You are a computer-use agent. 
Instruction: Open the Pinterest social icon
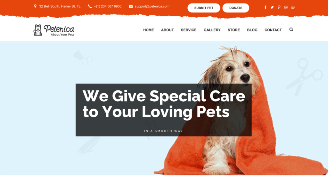tap(279, 7)
